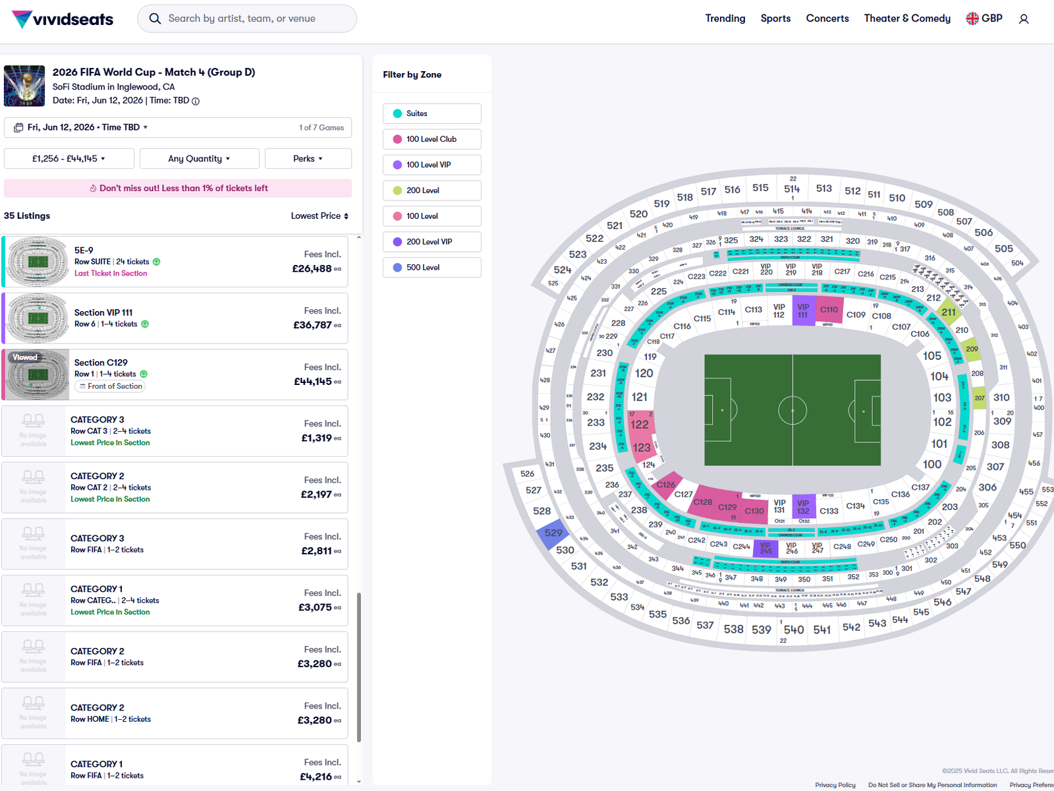Click the UK flag currency icon
The height and width of the screenshot is (791, 1054).
coord(972,18)
